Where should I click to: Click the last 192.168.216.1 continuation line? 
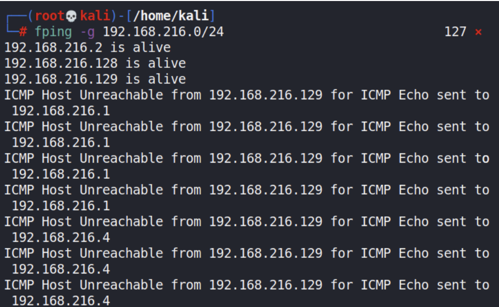click(61, 206)
